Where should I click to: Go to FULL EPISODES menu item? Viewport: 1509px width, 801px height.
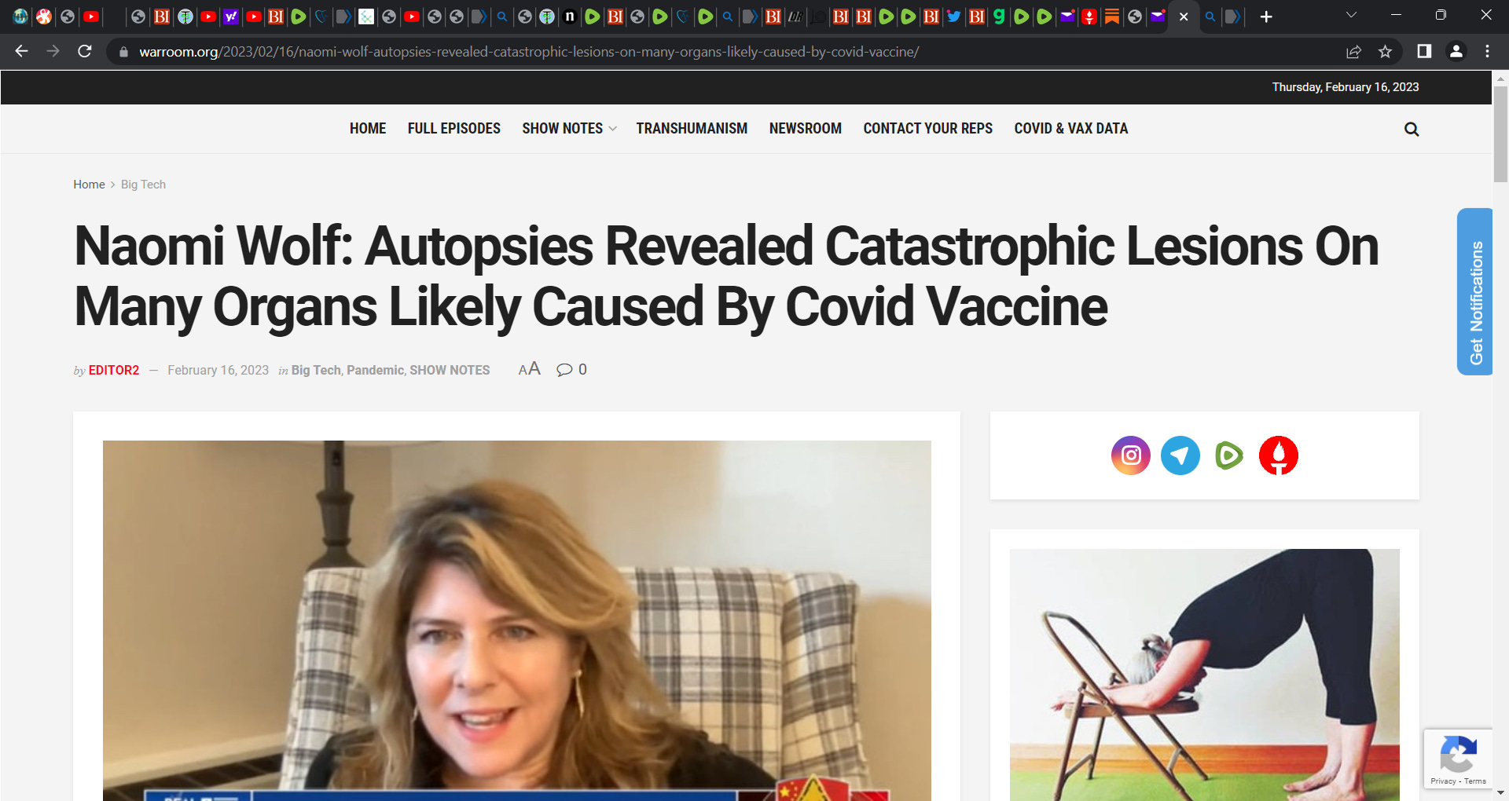[453, 128]
